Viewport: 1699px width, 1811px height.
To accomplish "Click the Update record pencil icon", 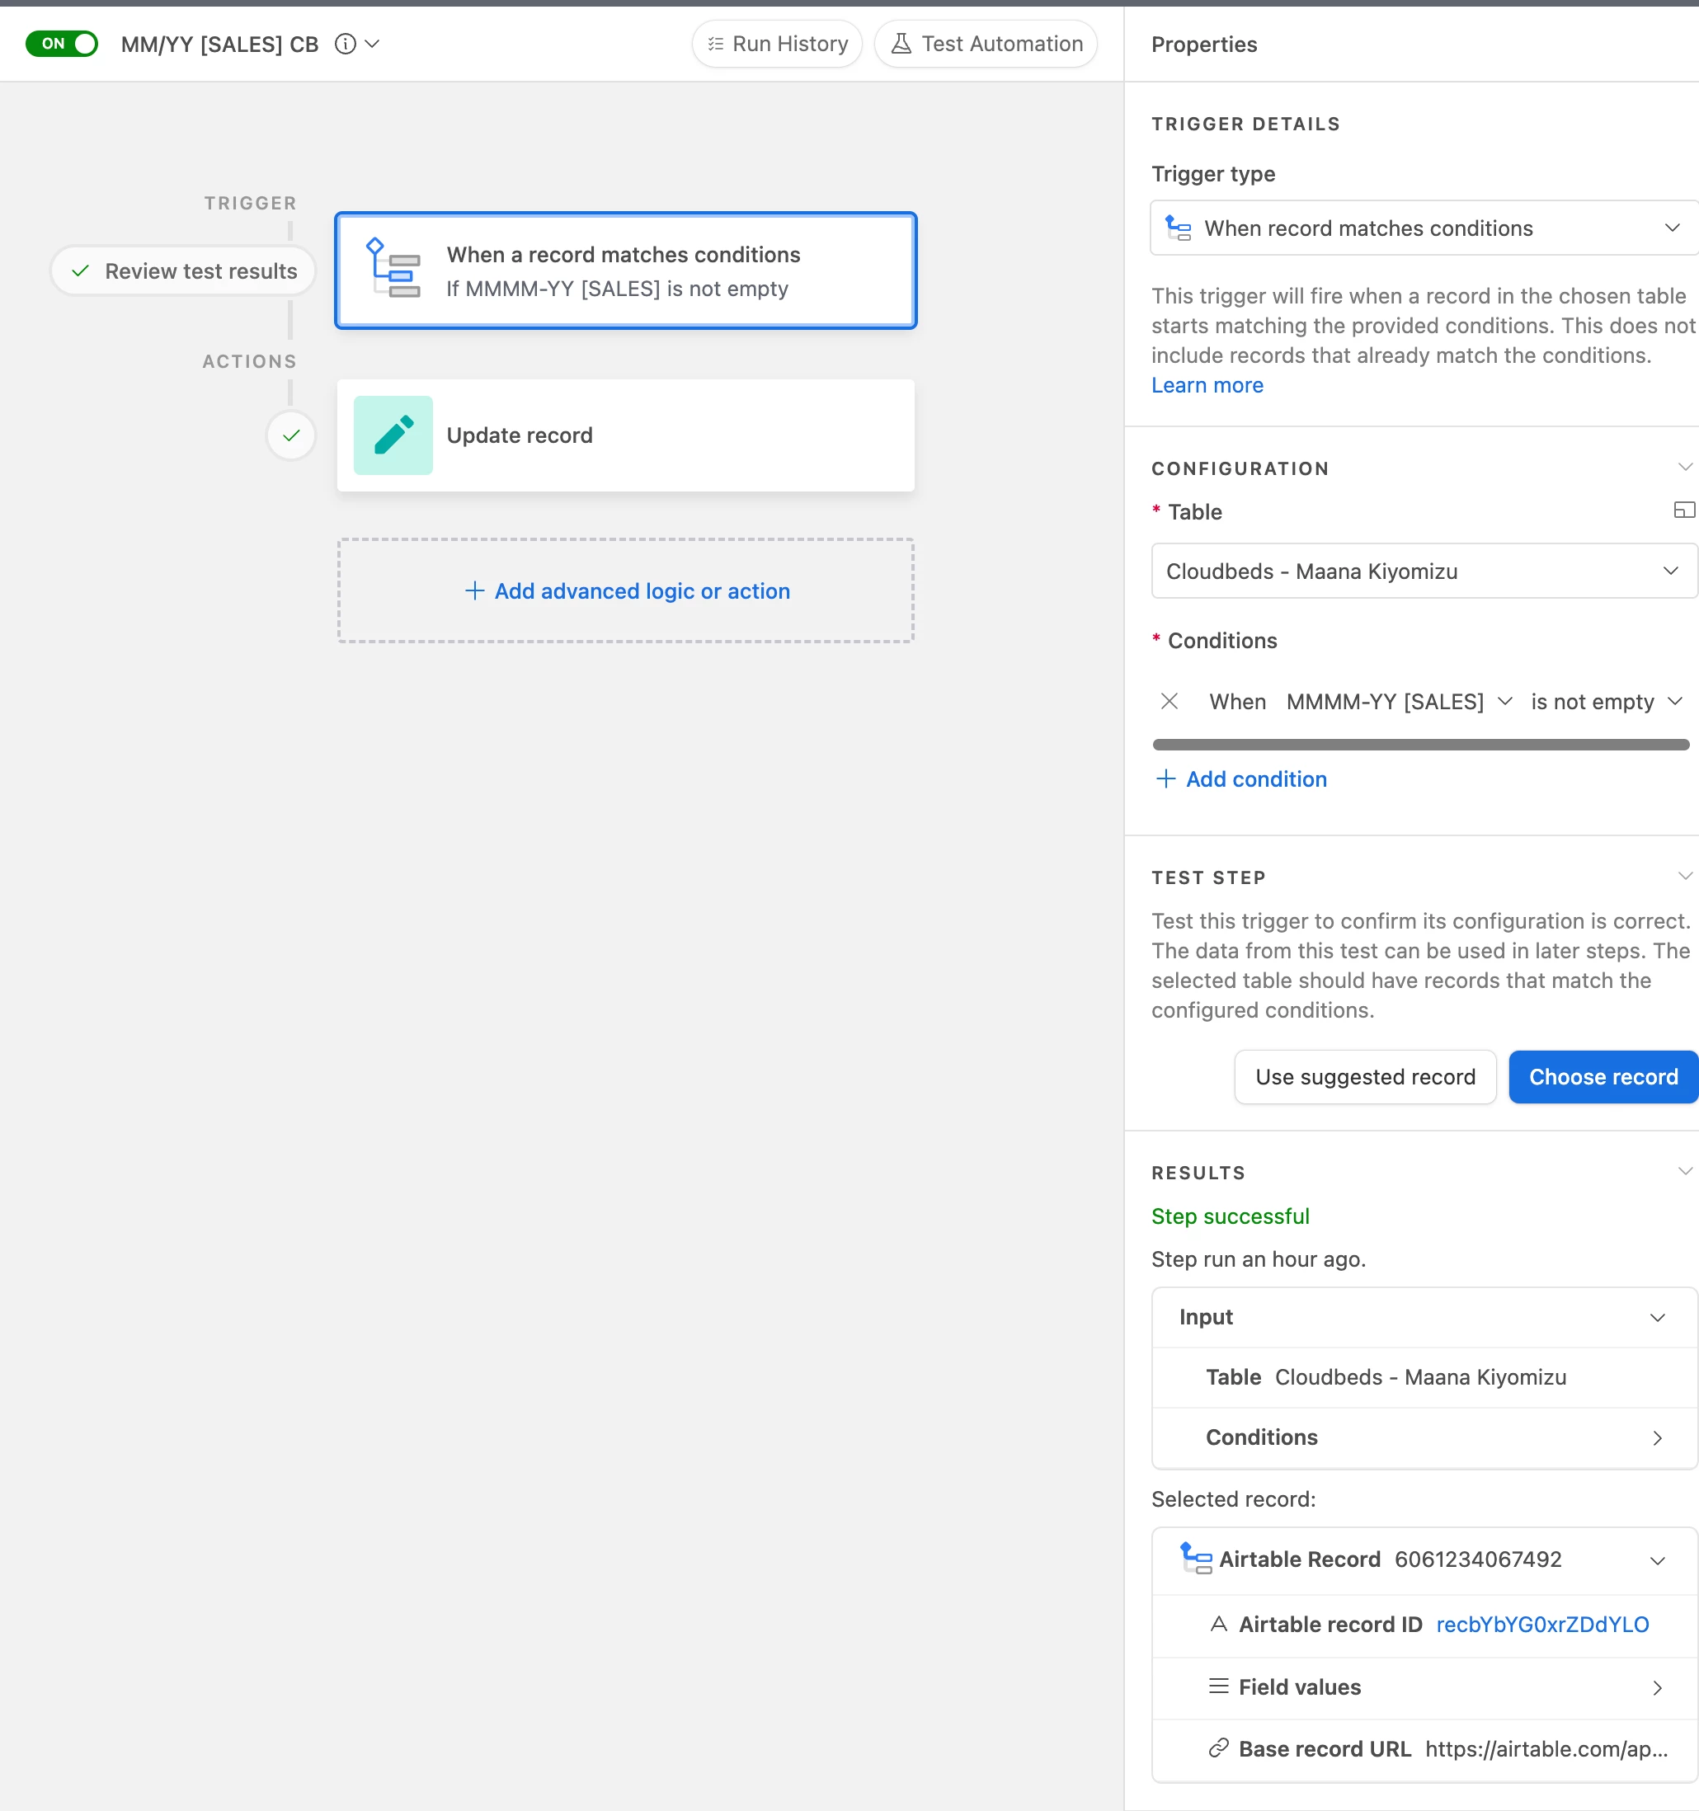I will (x=393, y=435).
